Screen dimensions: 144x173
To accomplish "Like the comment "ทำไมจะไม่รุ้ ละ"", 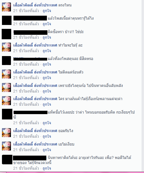I will click(47, 51).
